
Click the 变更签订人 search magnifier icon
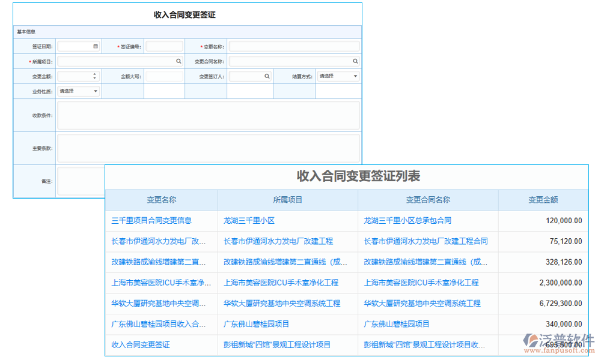tap(267, 76)
